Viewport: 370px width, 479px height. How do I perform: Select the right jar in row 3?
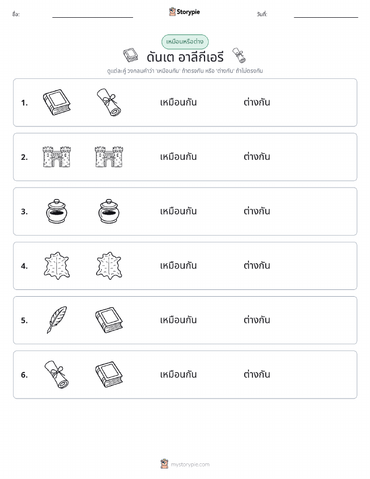click(x=109, y=211)
